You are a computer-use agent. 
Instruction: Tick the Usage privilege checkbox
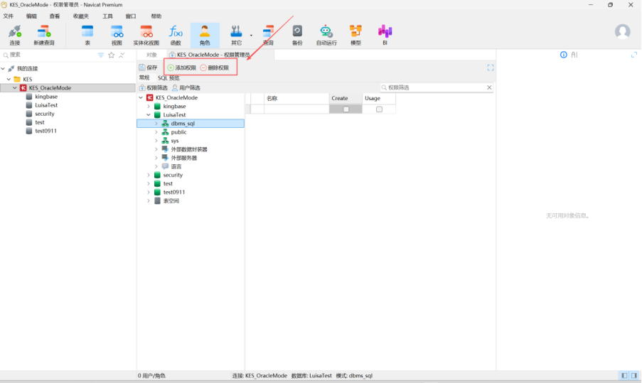click(x=379, y=109)
